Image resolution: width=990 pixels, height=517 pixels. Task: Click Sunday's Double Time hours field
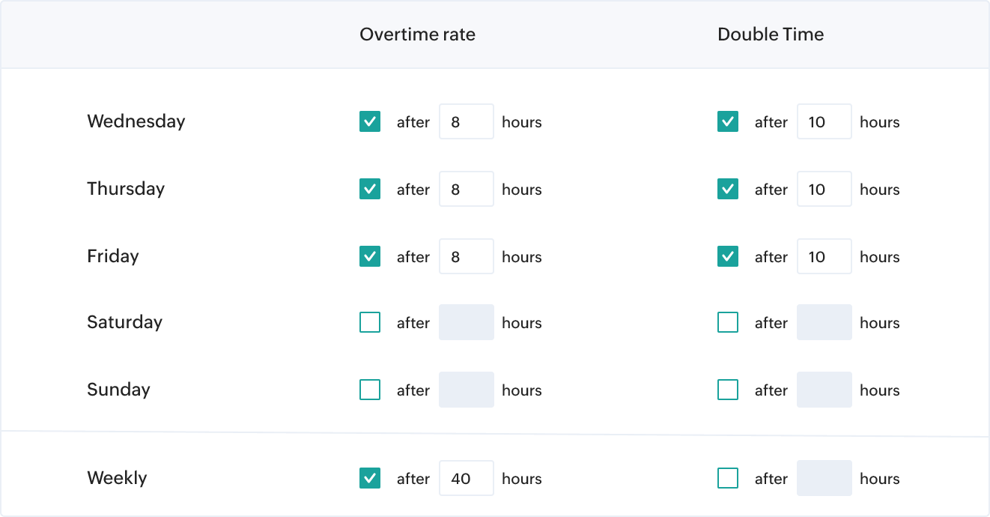pyautogui.click(x=824, y=390)
